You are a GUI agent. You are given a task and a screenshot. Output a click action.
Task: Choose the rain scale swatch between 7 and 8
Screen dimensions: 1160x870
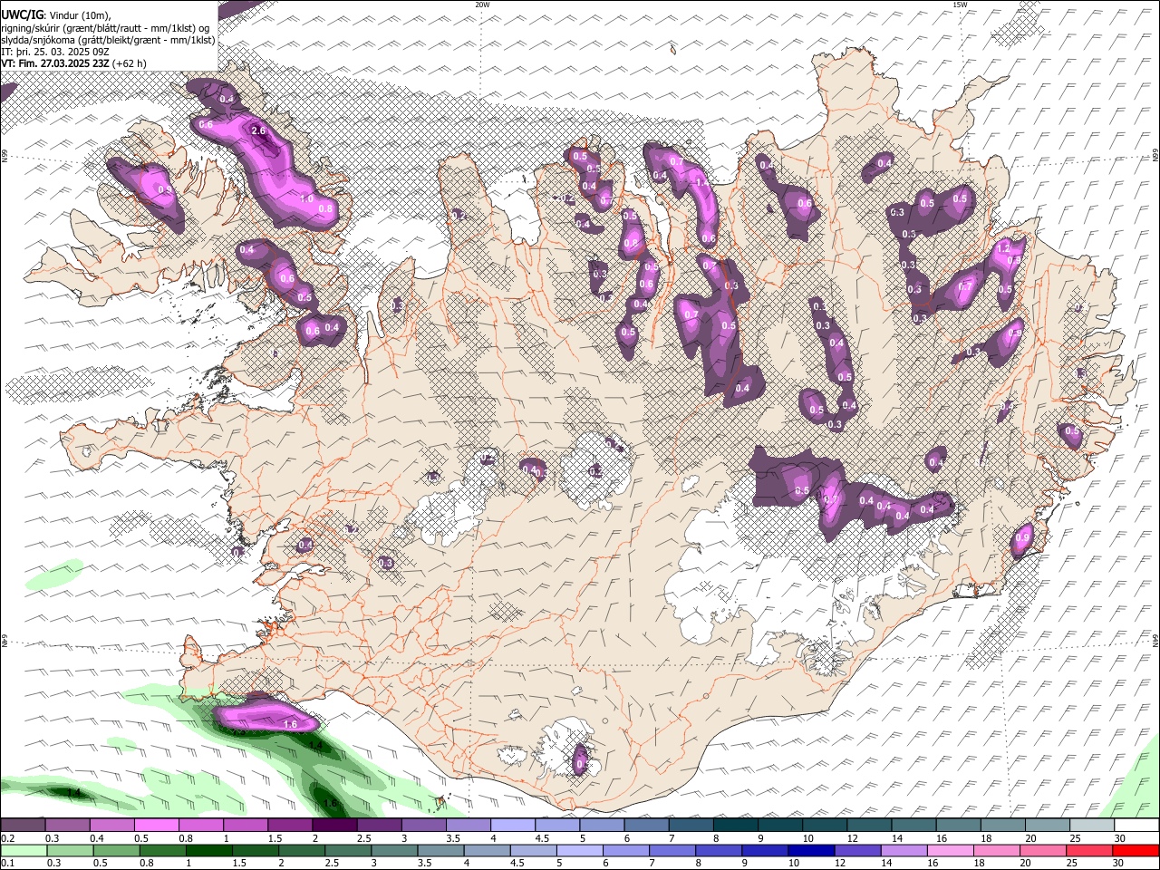click(672, 850)
